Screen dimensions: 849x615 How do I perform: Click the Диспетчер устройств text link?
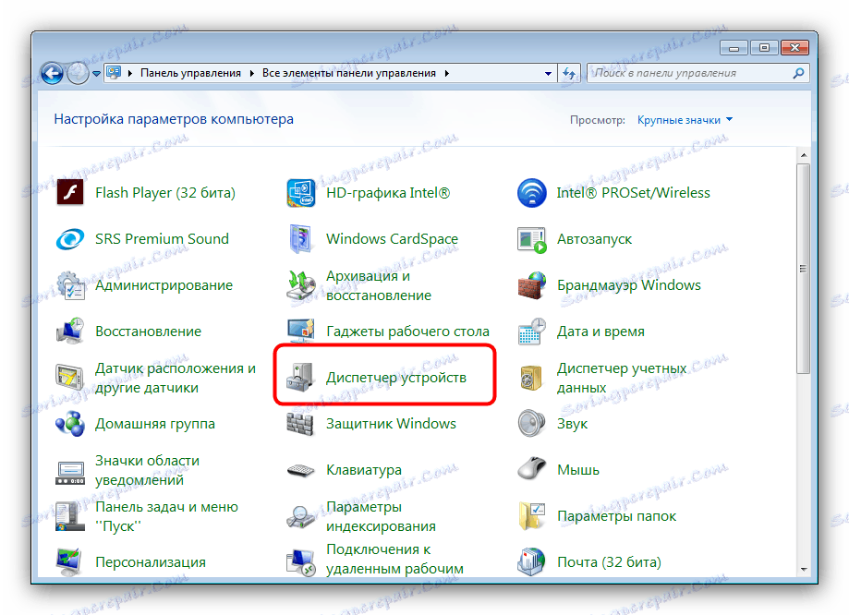tap(395, 378)
